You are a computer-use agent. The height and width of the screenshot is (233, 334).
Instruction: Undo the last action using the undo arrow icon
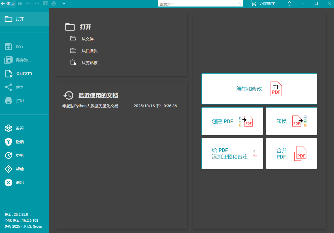[28, 3]
